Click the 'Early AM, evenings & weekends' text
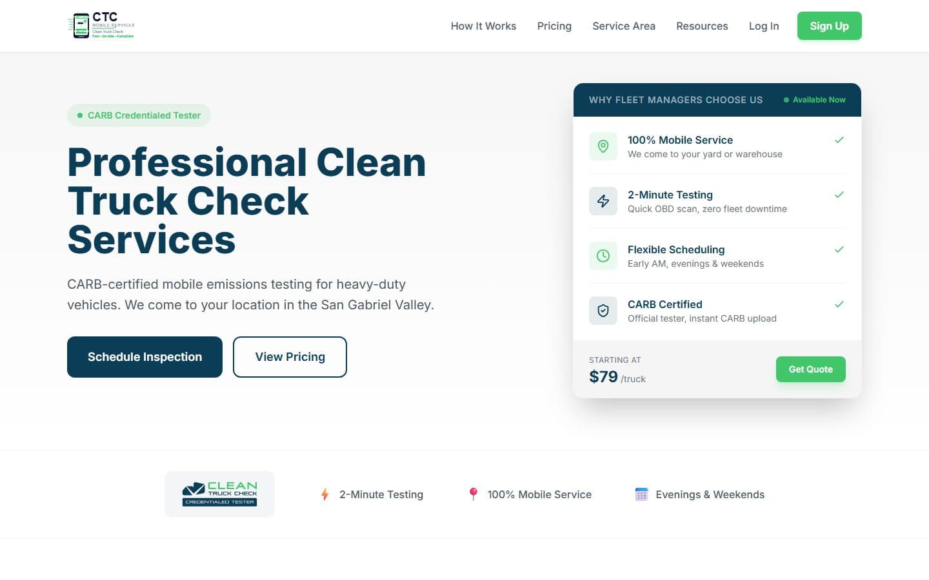This screenshot has width=929, height=580. click(695, 264)
